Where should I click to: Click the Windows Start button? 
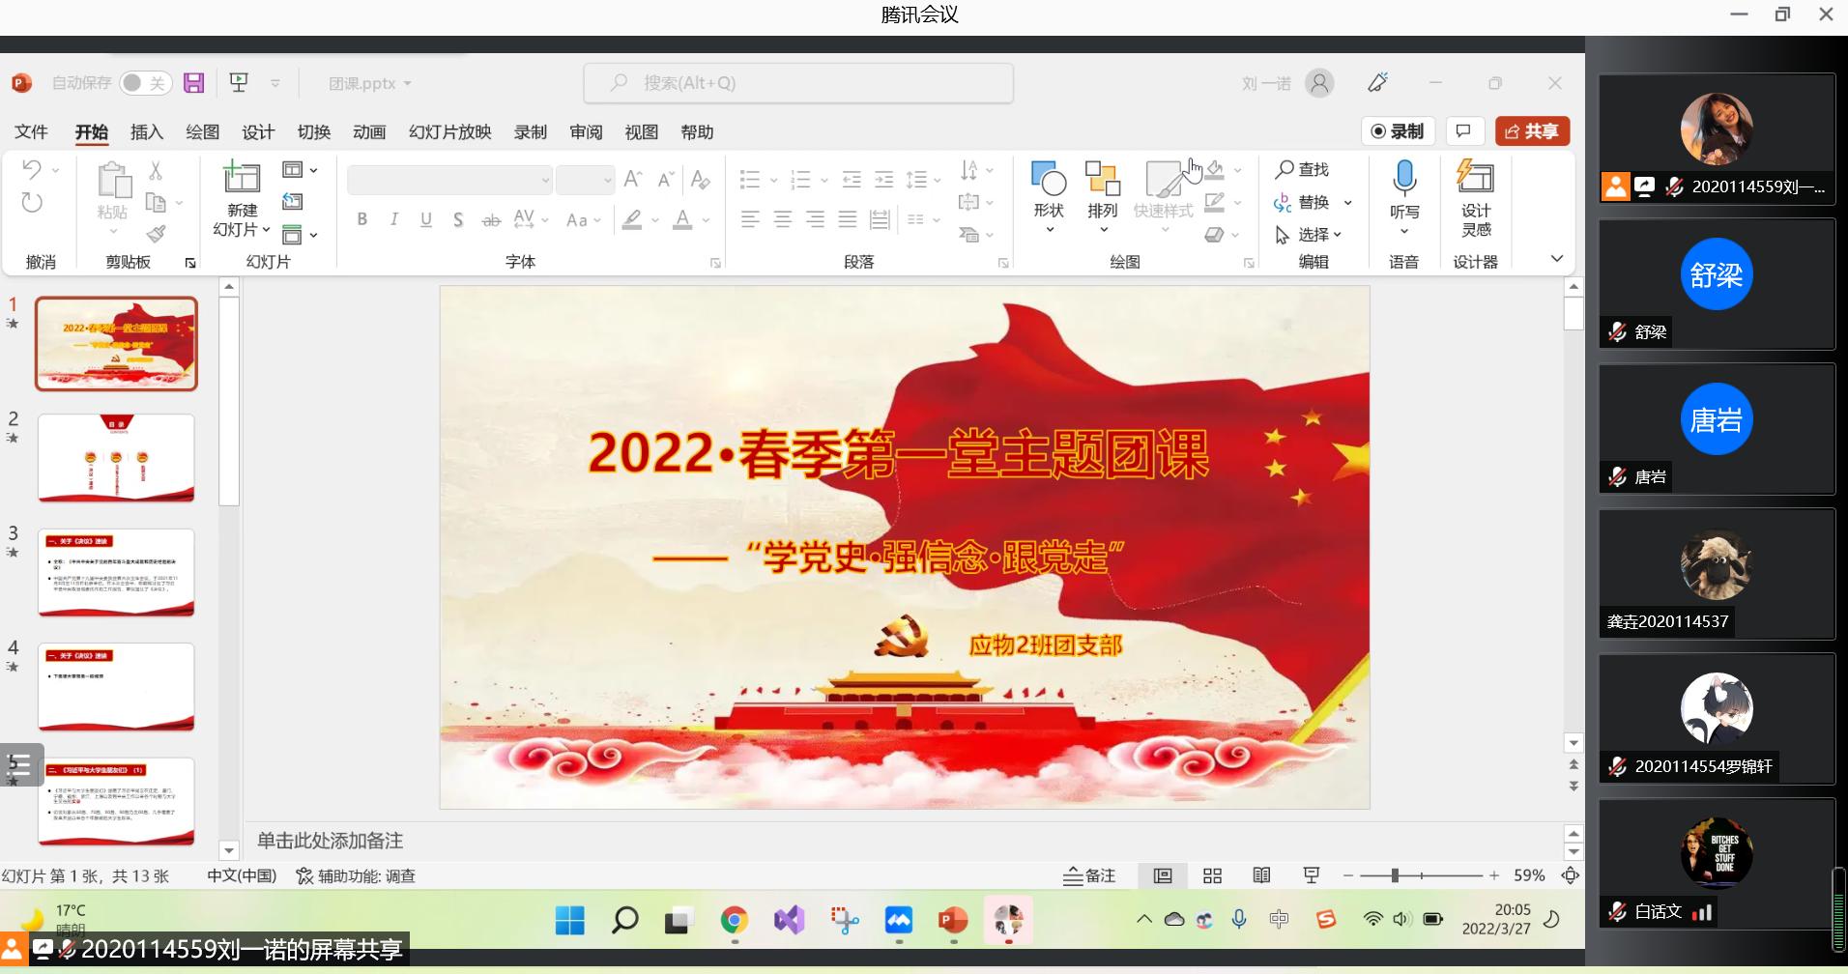pos(570,921)
